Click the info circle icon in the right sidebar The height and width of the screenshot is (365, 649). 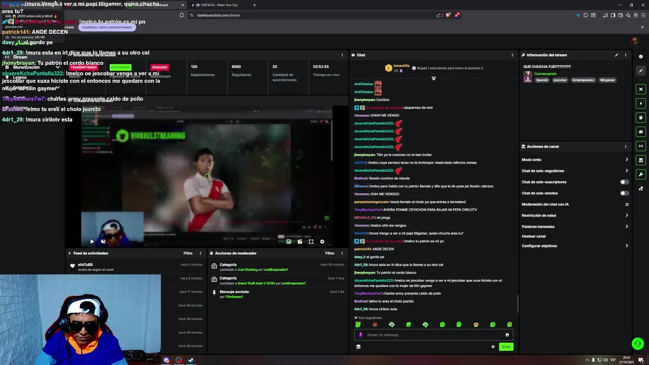click(641, 56)
